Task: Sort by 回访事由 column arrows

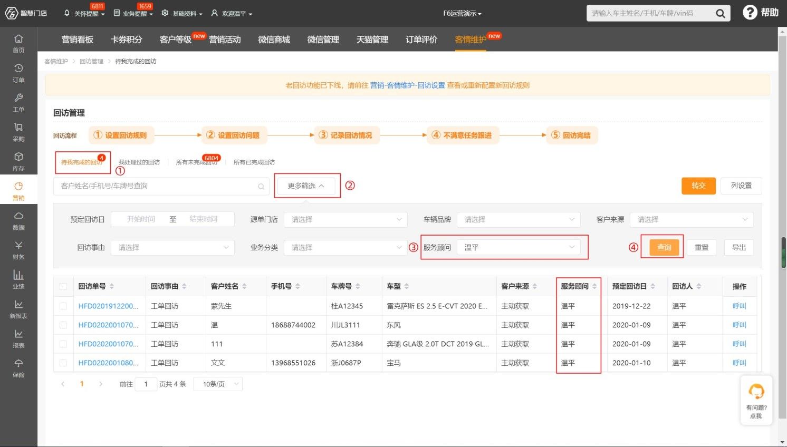Action: (184, 286)
